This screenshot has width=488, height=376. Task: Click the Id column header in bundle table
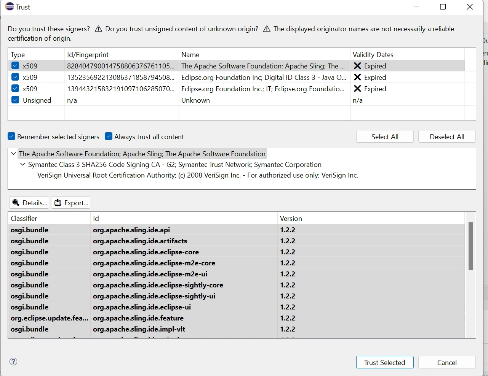tap(184, 218)
